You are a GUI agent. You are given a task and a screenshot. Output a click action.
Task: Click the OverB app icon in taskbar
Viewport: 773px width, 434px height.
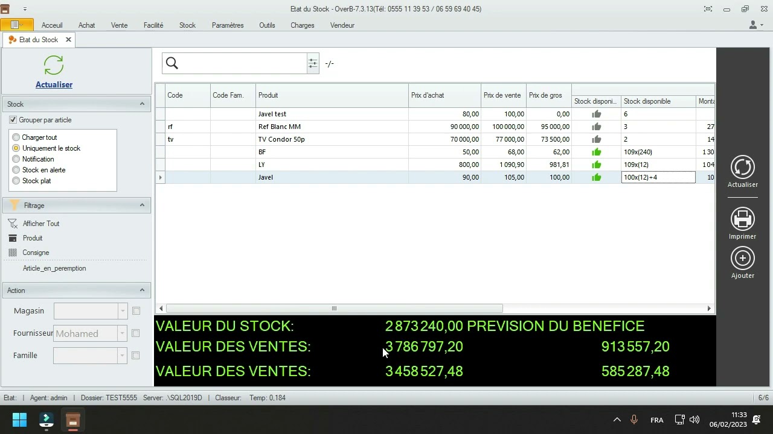73,420
